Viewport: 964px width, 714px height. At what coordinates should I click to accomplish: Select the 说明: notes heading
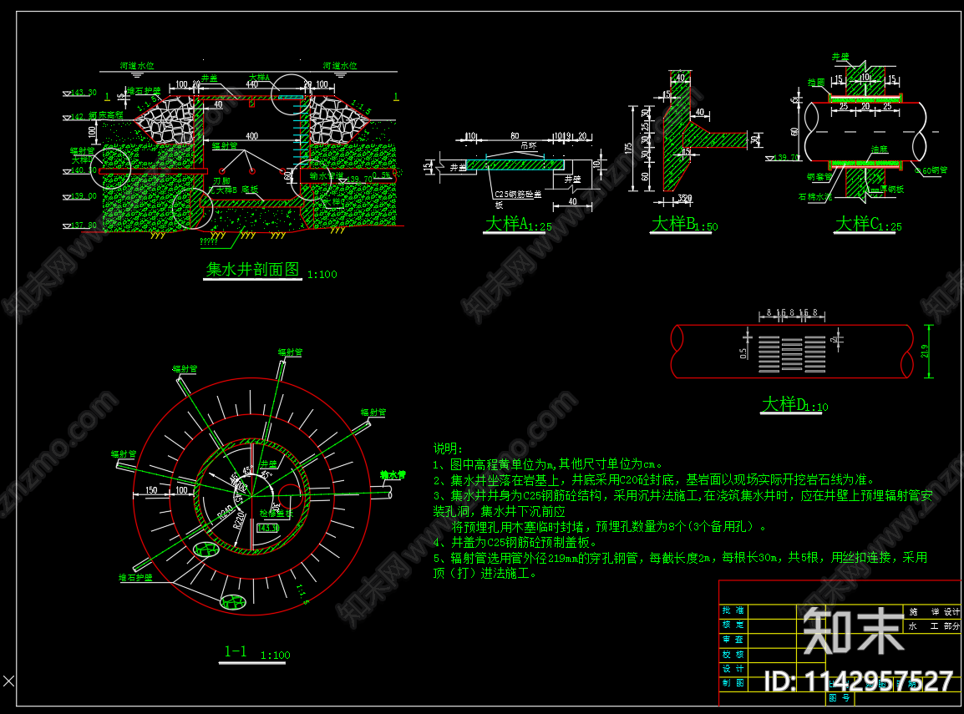tap(448, 448)
